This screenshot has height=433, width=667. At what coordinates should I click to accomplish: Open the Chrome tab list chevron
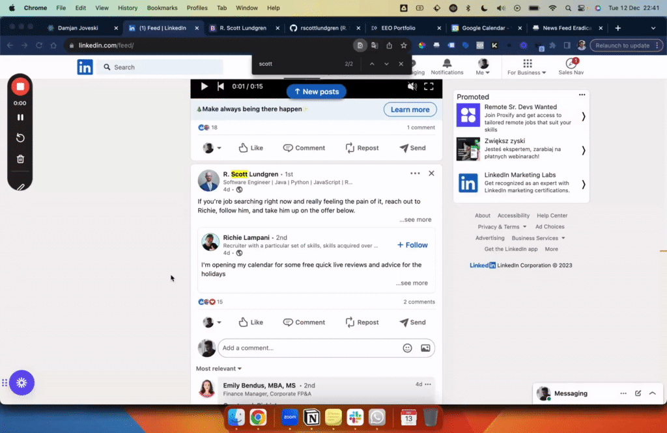coord(653,28)
